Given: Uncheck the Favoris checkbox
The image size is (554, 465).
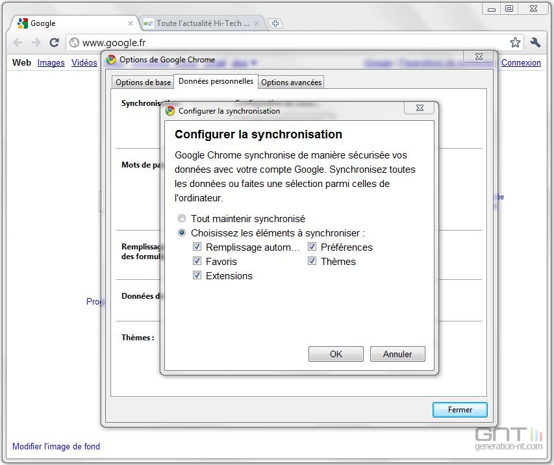Looking at the screenshot, I should point(197,261).
